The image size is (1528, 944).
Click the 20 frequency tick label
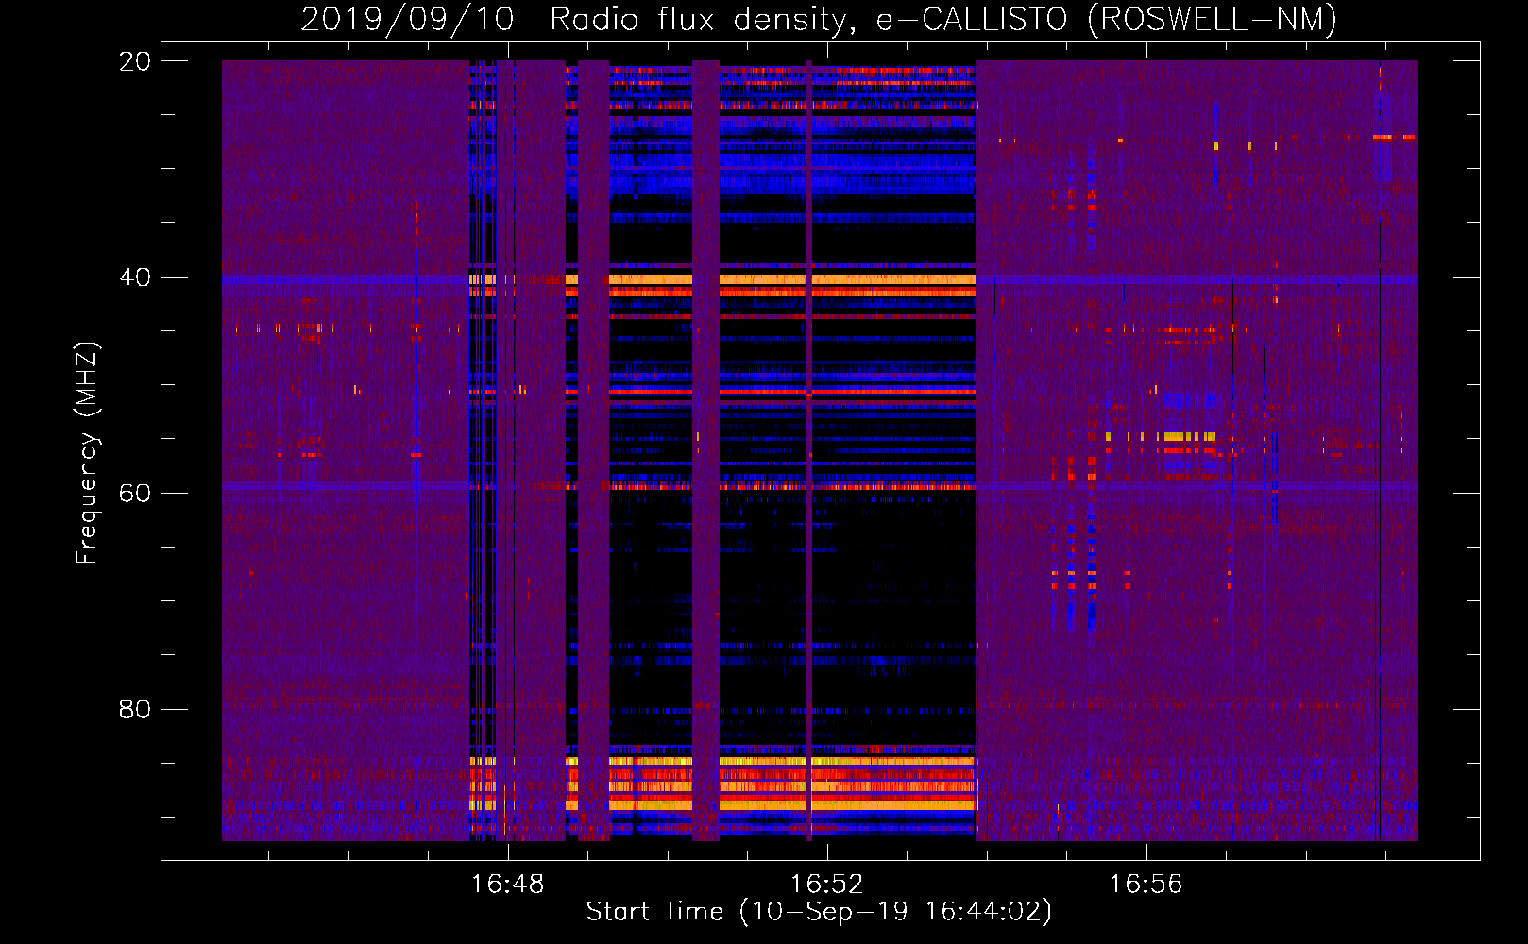[x=134, y=61]
